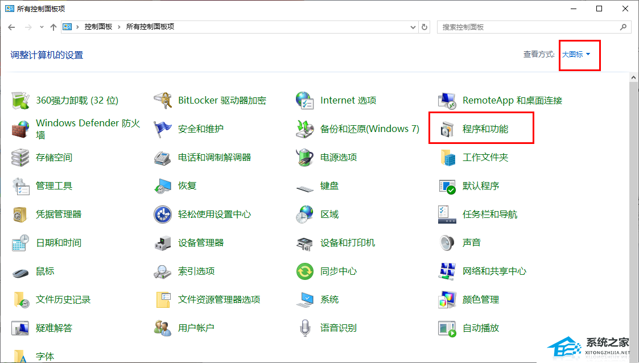Open the 颜色管理 link
639x363 pixels.
click(481, 299)
